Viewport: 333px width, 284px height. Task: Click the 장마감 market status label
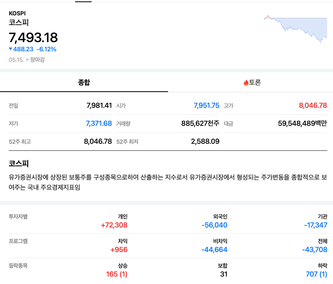[37, 60]
